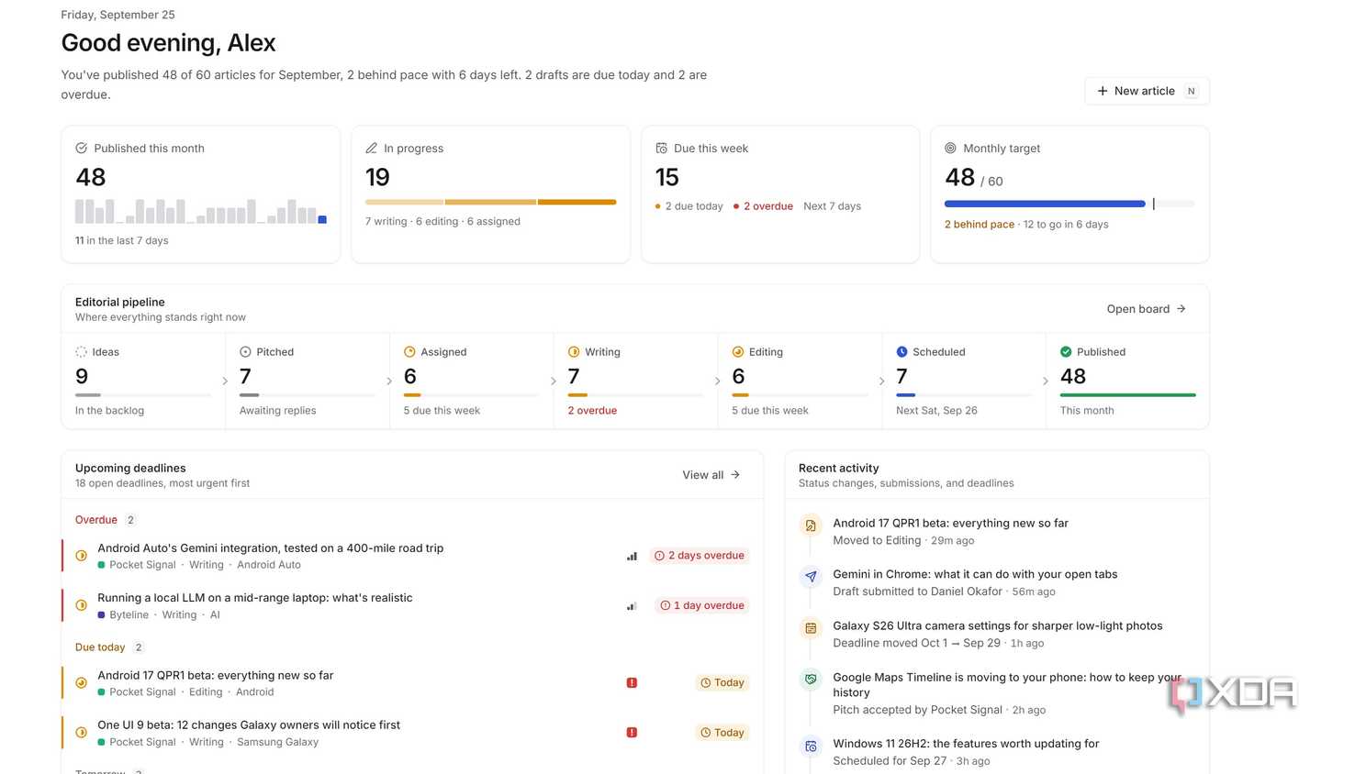Screen dimensions: 1355x774
Task: Click '2 behind pace' in Monthly target card
Action: 980,225
